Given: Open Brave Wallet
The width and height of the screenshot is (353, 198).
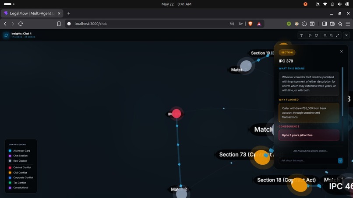Looking at the screenshot, I should (332, 24).
